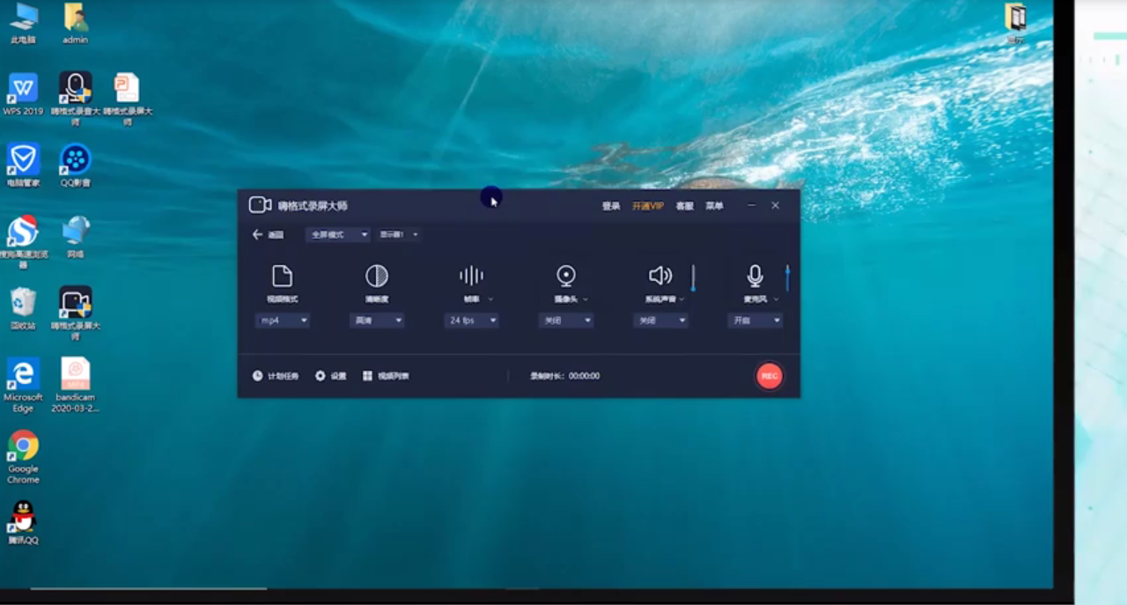Click the video format file icon
This screenshot has height=605, width=1127.
(282, 277)
